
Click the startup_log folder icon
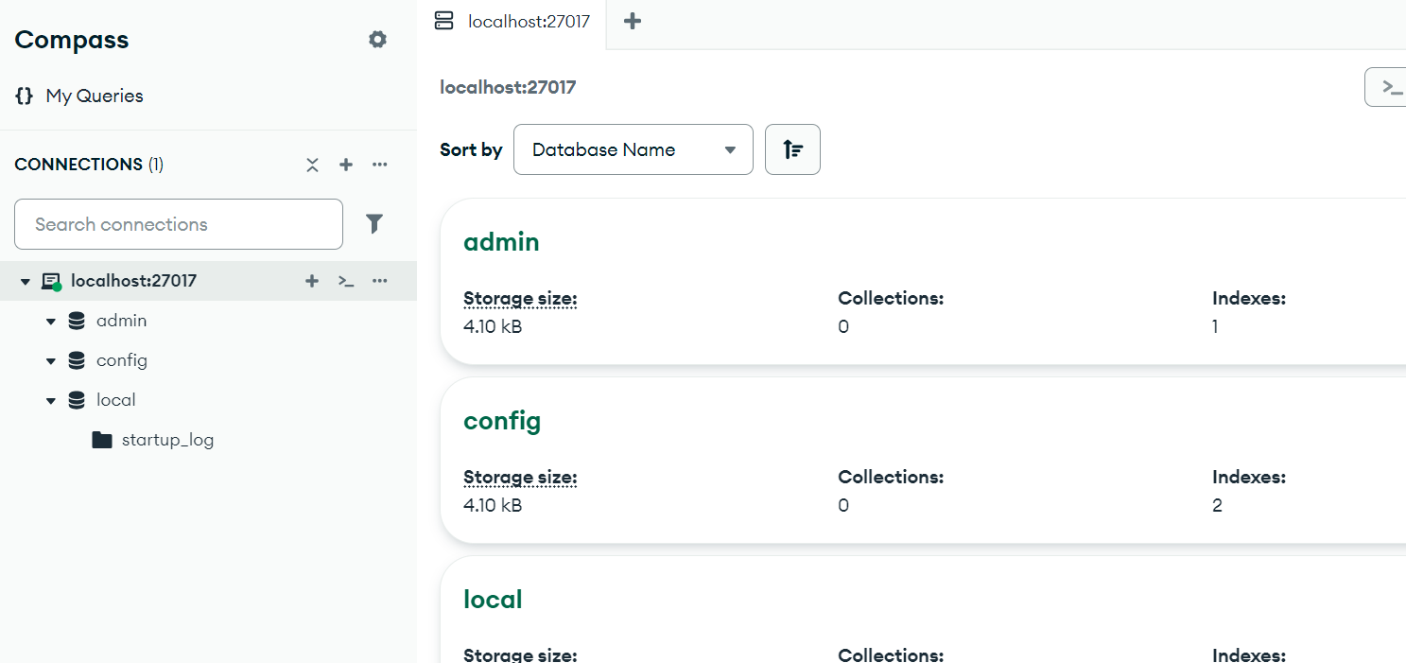point(102,440)
